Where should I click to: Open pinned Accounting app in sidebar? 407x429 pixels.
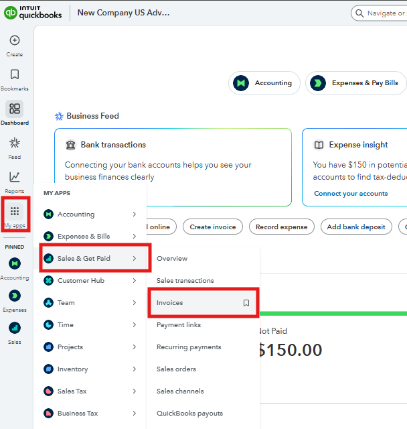tap(15, 263)
